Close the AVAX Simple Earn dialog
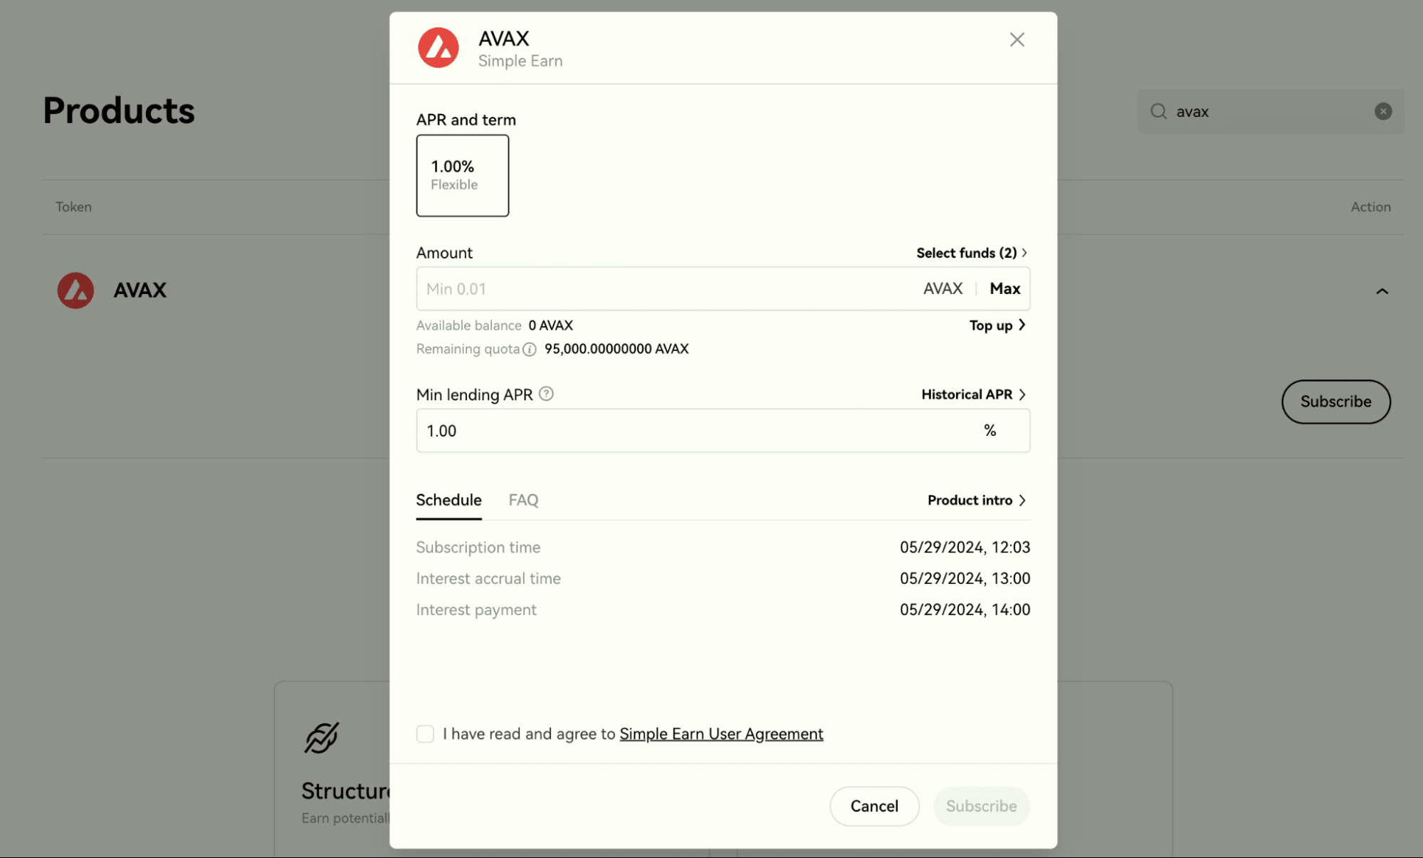The height and width of the screenshot is (858, 1423). (1017, 40)
